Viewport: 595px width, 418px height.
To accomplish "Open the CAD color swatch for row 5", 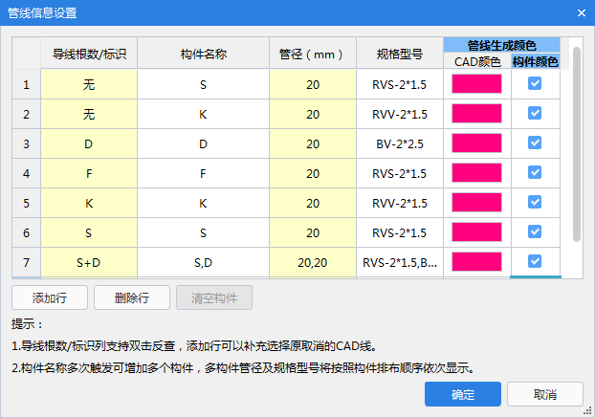I will pyautogui.click(x=476, y=203).
